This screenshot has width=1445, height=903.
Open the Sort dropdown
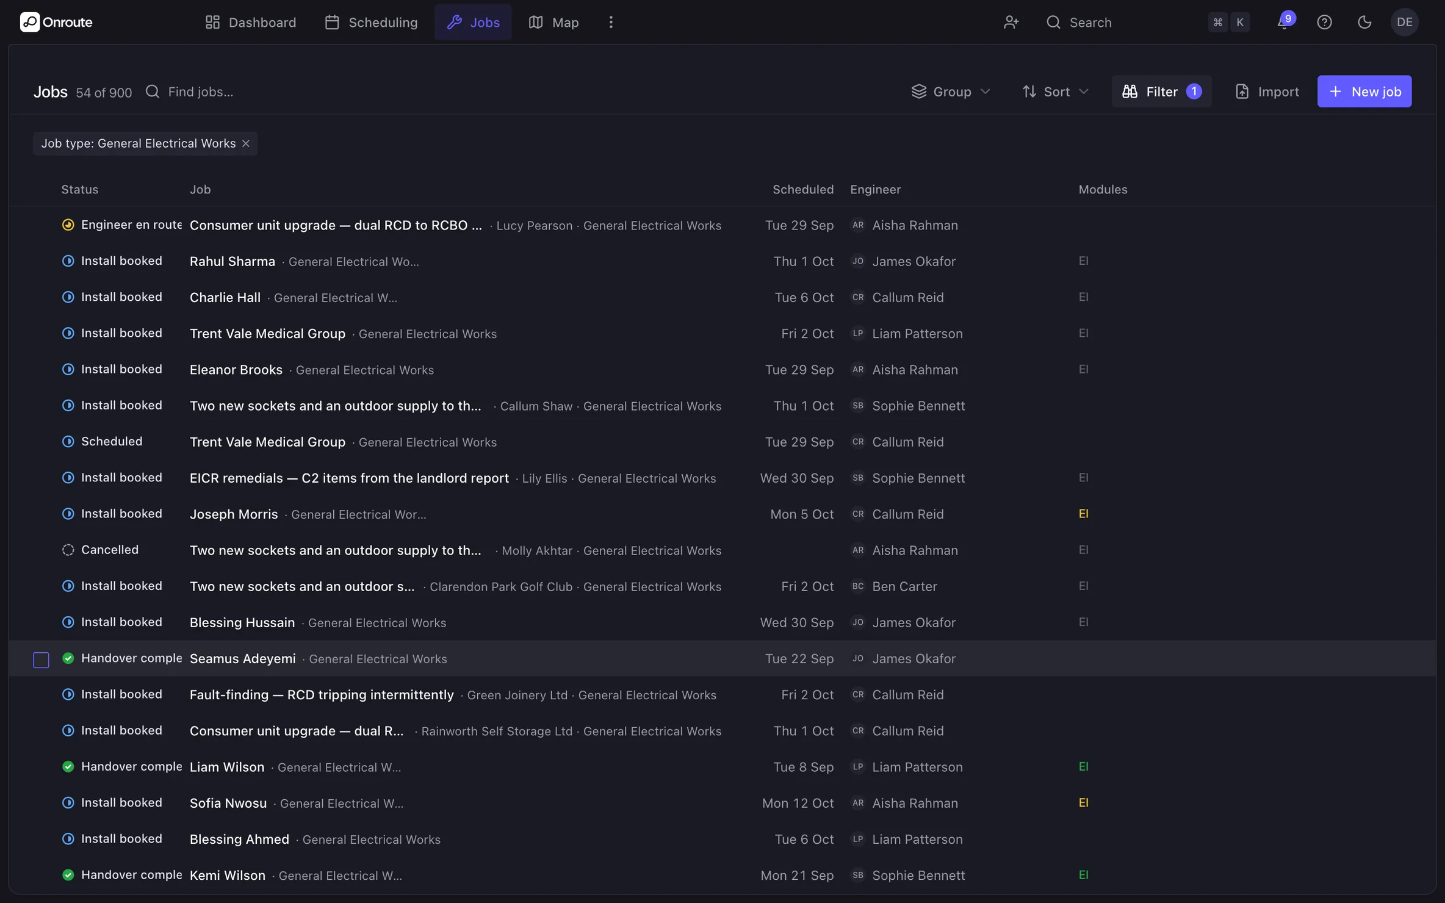coord(1056,91)
